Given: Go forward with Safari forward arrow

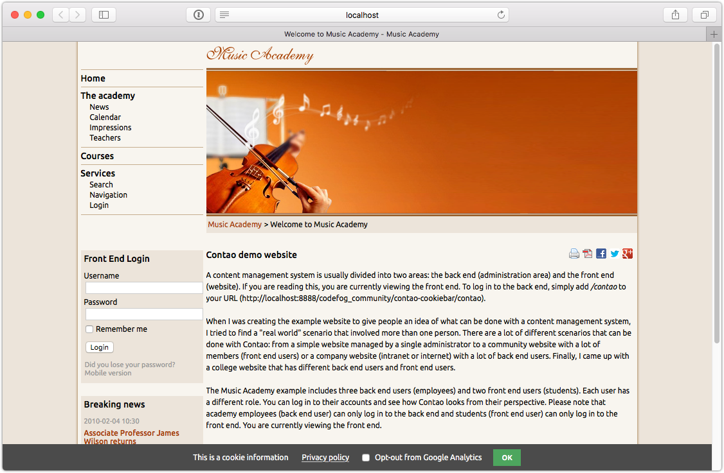Looking at the screenshot, I should tap(78, 15).
